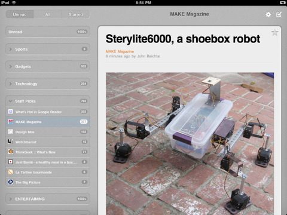Collapse the Staff Picks folder
Screen dimensions: 287x215
point(11,101)
